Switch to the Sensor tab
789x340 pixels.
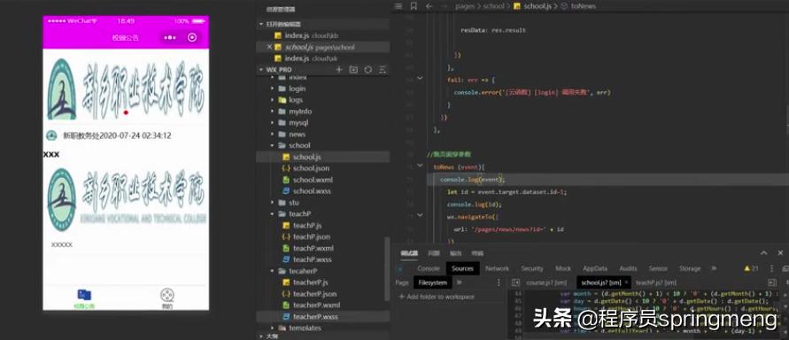[x=658, y=268]
